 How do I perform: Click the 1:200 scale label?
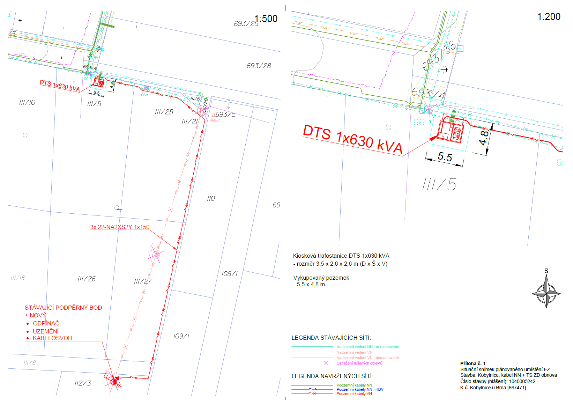coord(549,16)
